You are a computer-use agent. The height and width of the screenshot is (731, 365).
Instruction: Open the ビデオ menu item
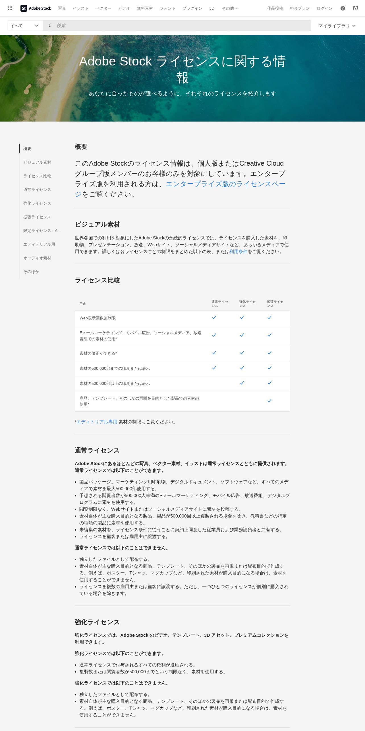click(124, 9)
